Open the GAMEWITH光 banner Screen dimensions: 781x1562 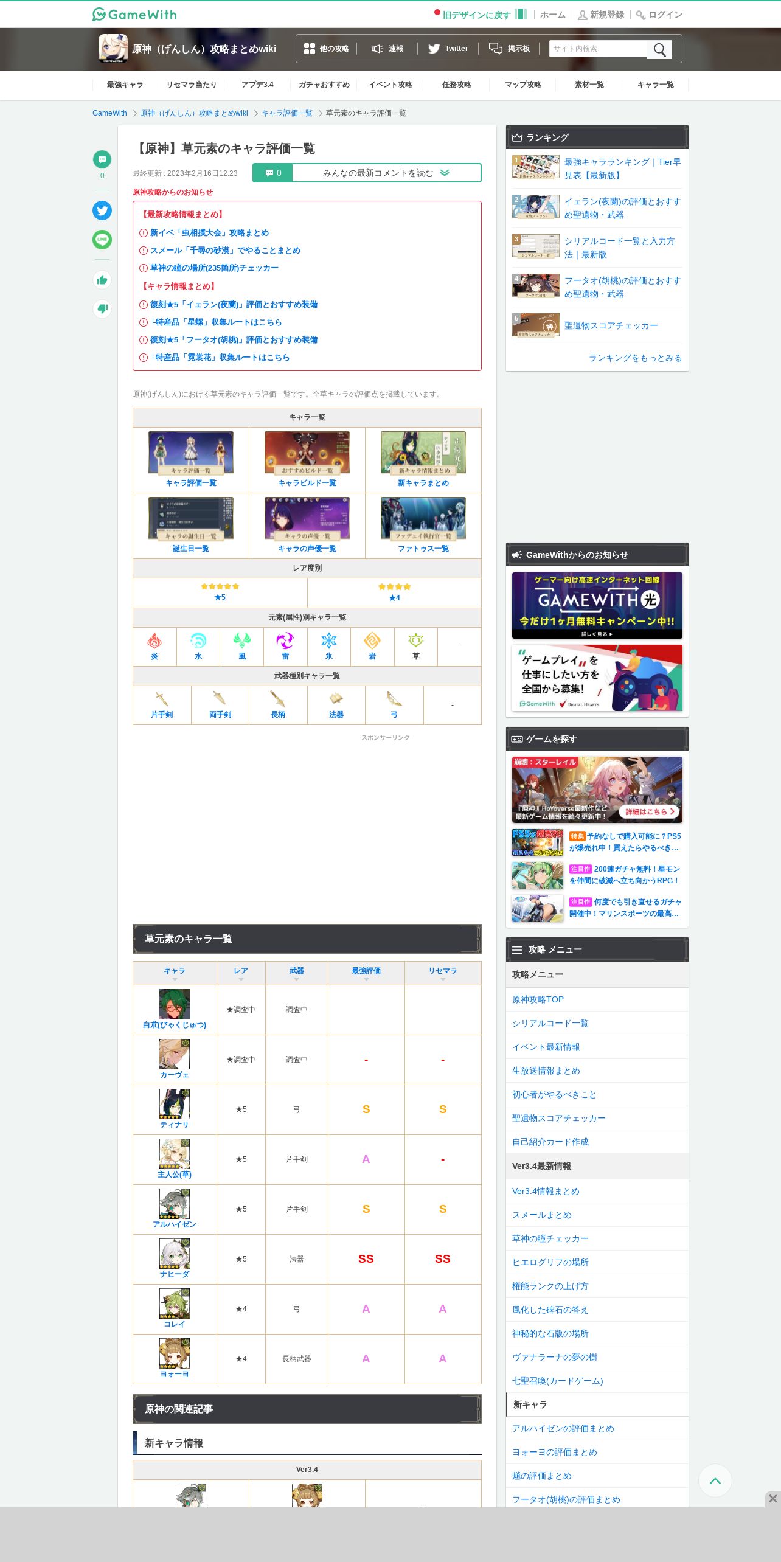(597, 605)
